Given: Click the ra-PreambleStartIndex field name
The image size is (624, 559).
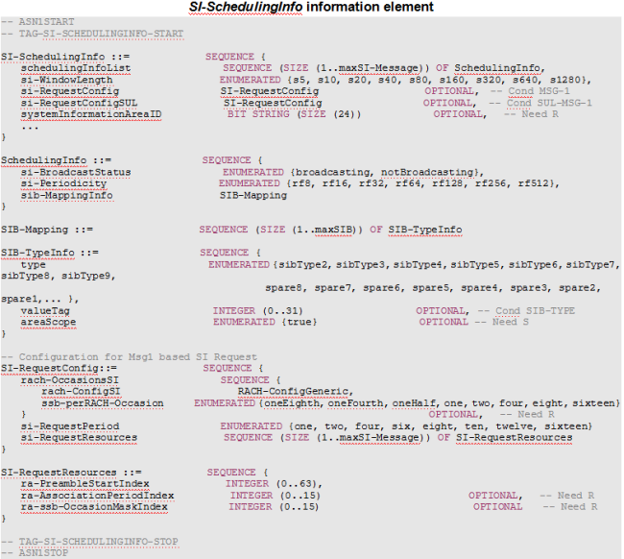Looking at the screenshot, I should (x=84, y=484).
